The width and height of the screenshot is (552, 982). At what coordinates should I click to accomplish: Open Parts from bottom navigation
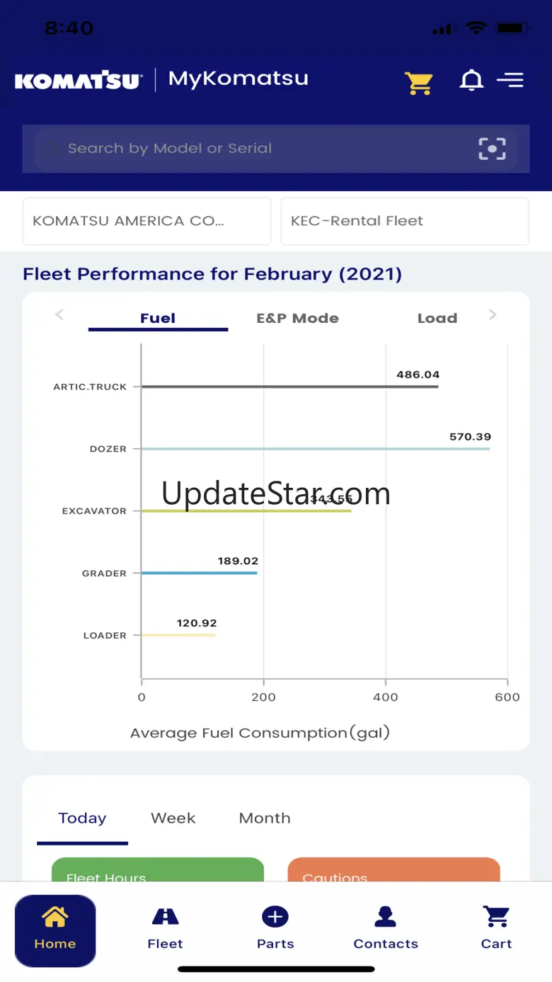(275, 930)
